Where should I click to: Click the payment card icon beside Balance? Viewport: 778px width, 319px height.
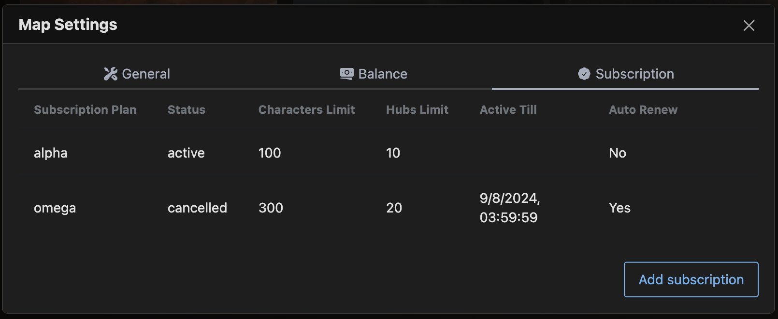(346, 73)
